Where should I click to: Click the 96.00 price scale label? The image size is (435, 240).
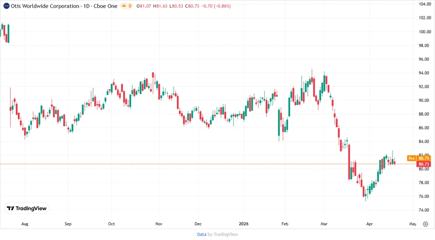tap(425, 59)
